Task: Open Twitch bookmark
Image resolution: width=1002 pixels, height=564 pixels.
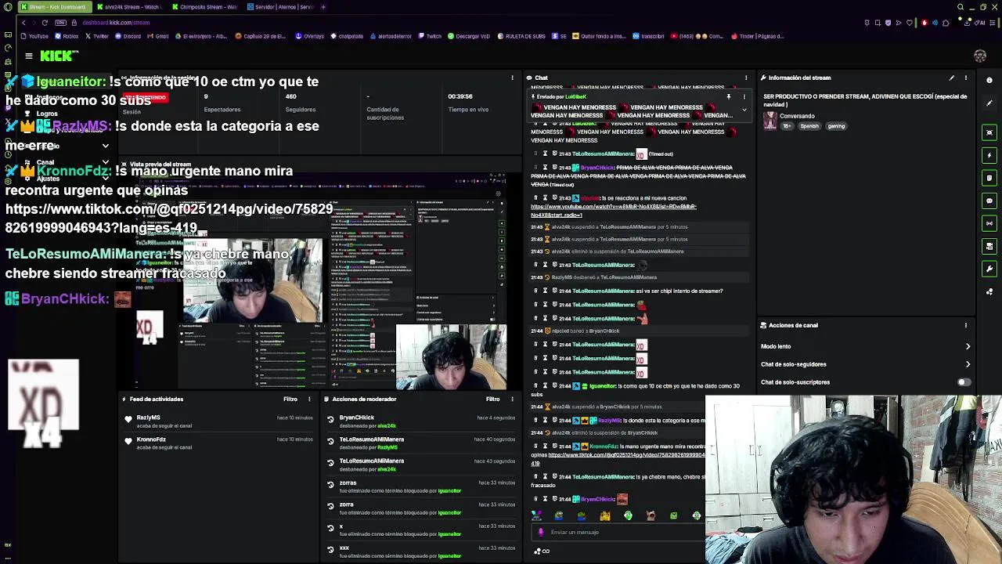Action: pyautogui.click(x=430, y=36)
